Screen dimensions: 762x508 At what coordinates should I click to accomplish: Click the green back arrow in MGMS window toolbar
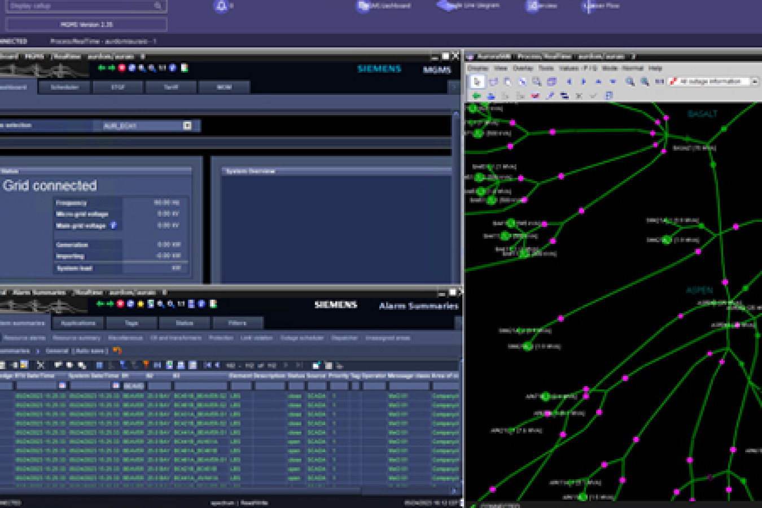coord(102,68)
